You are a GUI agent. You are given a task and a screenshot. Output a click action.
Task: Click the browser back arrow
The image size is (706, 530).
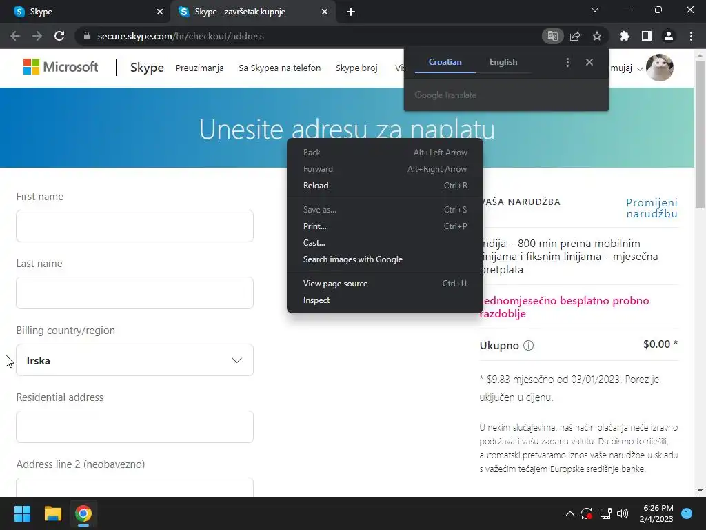(x=15, y=36)
